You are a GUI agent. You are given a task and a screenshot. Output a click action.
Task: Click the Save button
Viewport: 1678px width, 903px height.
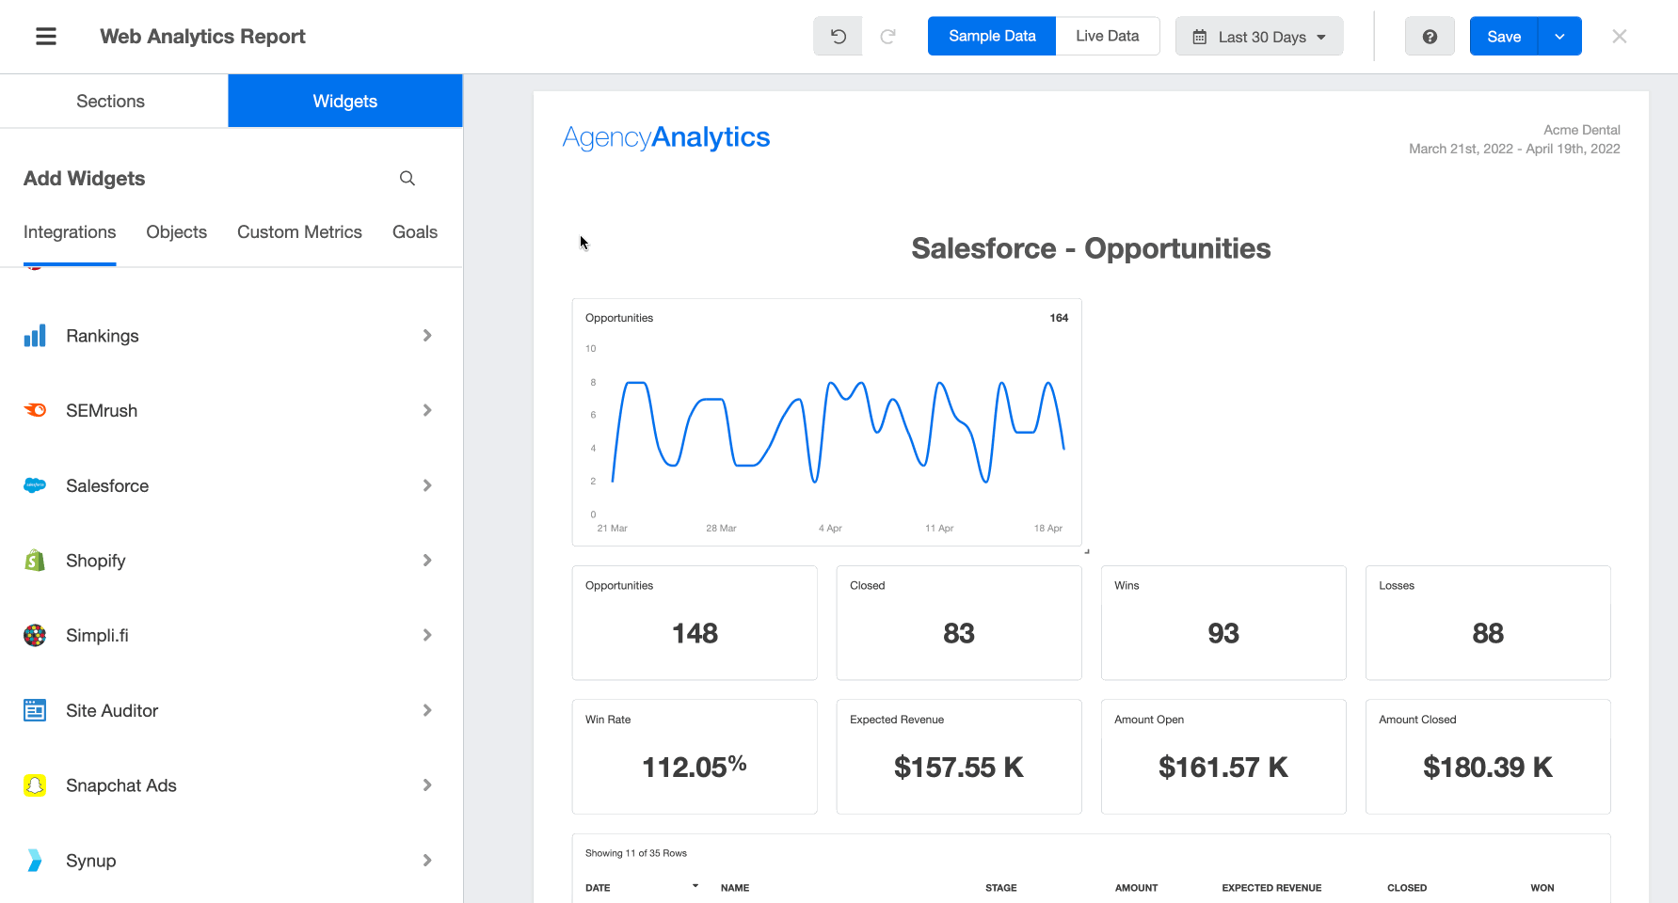[1504, 37]
